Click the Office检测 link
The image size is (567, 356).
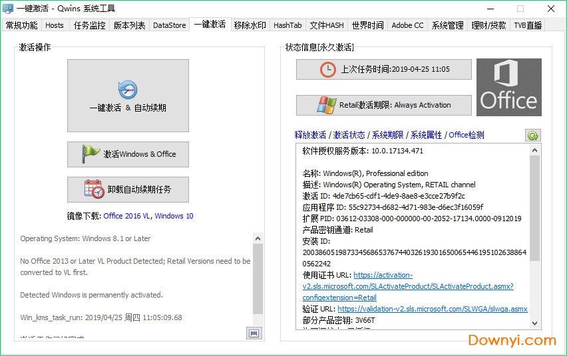click(467, 135)
